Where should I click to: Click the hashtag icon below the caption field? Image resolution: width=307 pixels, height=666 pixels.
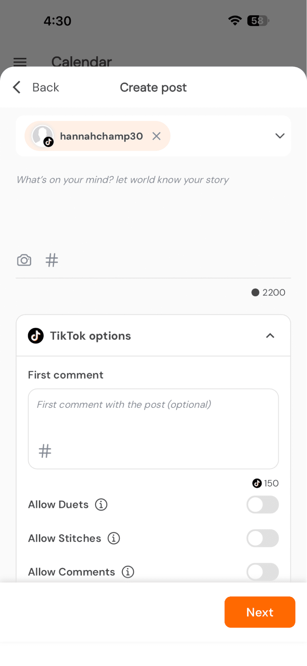coord(51,260)
